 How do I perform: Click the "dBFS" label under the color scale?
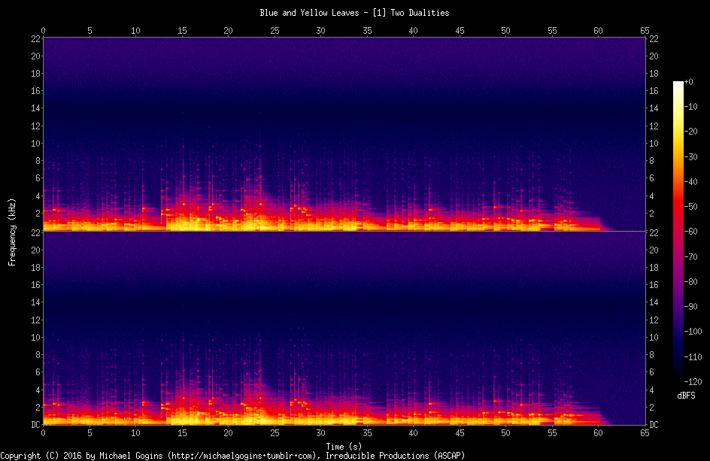tap(686, 396)
